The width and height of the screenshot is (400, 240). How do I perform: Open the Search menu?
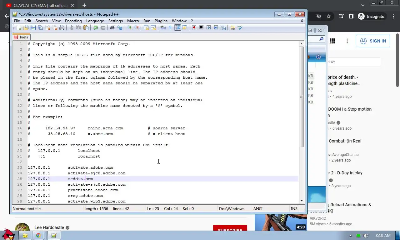(x=42, y=21)
